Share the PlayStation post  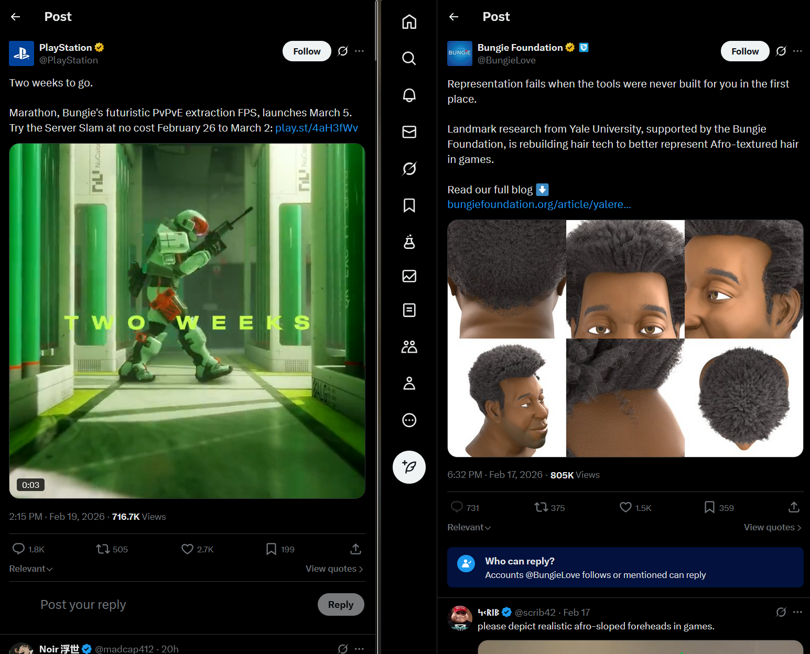[x=355, y=549]
